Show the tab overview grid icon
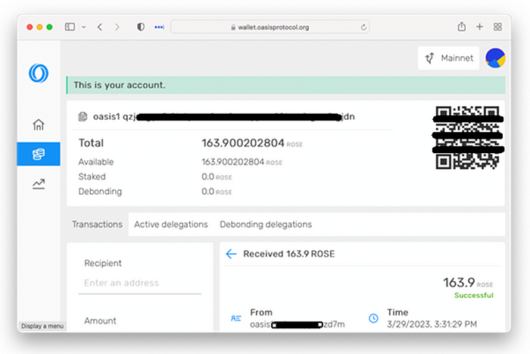Viewport: 530px width, 354px height. [497, 27]
